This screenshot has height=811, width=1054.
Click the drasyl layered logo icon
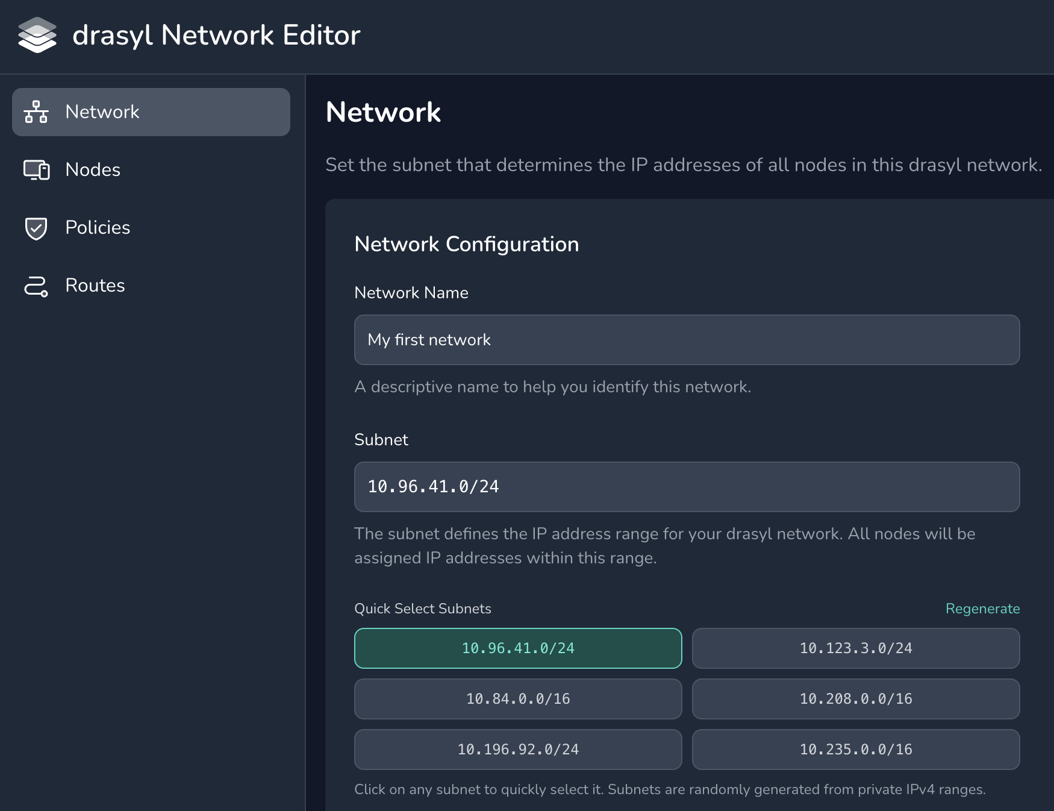[37, 35]
